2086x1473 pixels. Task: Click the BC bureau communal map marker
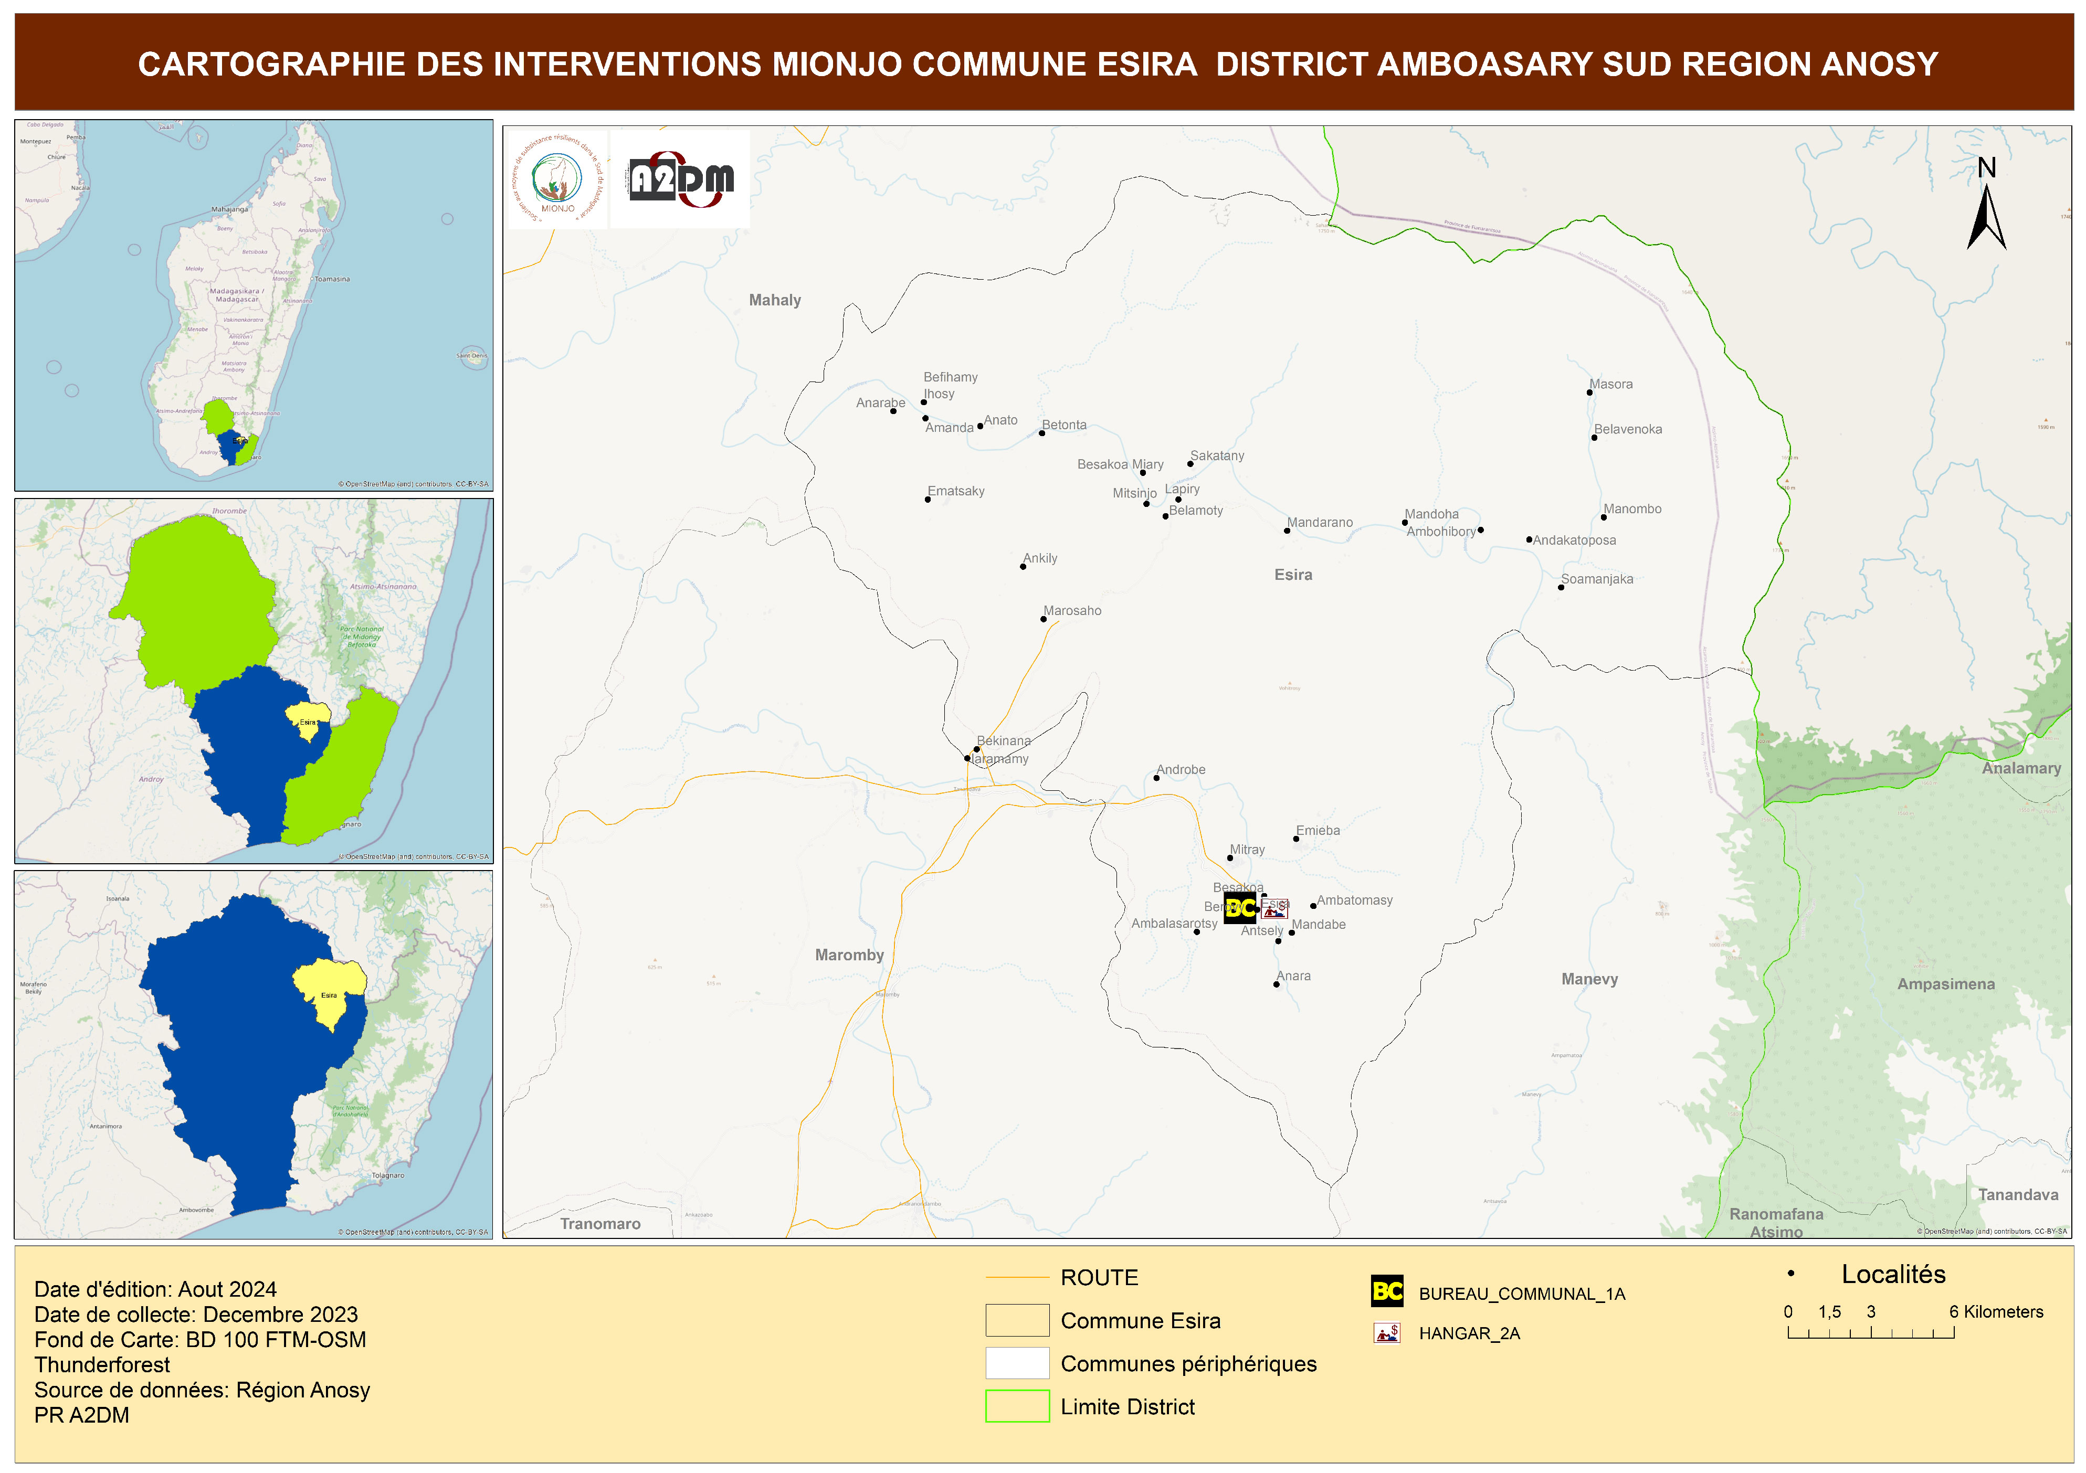click(x=1239, y=907)
